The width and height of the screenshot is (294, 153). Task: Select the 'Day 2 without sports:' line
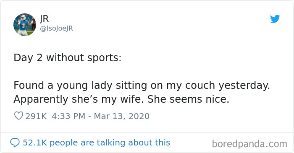68,58
